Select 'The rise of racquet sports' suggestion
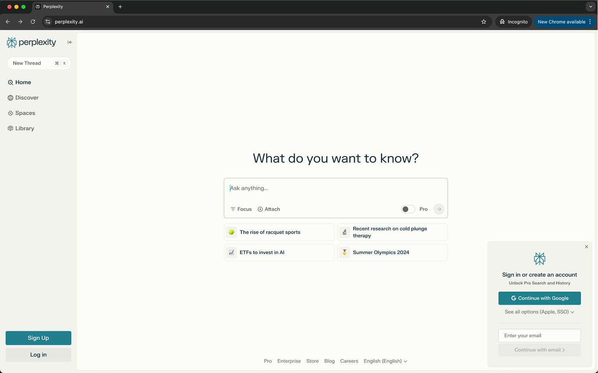Screen dimensions: 598x373 279,232
